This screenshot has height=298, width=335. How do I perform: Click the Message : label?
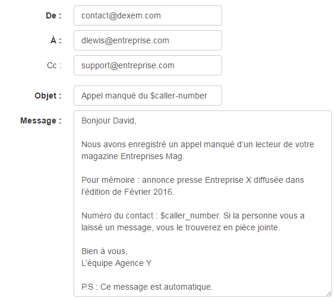(x=41, y=121)
